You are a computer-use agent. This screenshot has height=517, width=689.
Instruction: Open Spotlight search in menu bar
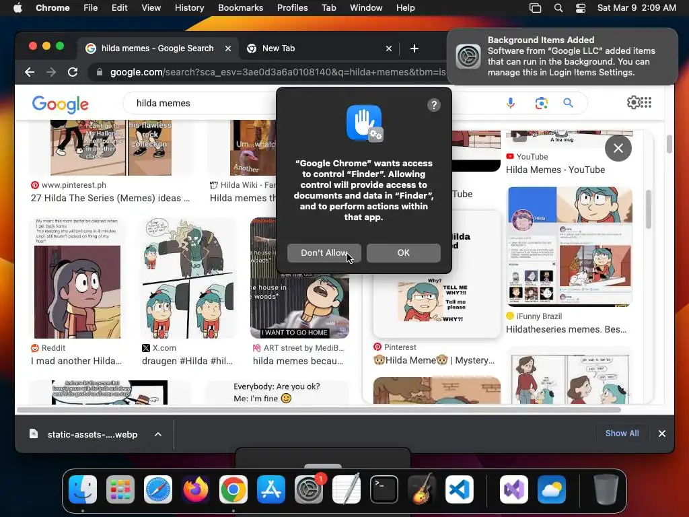[x=558, y=8]
